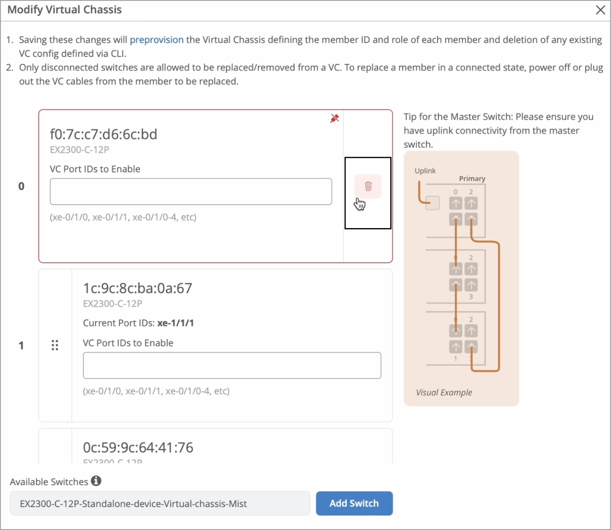The height and width of the screenshot is (530, 611).
Task: Click port 2 arrow on Primary switch diagram
Action: tap(471, 203)
